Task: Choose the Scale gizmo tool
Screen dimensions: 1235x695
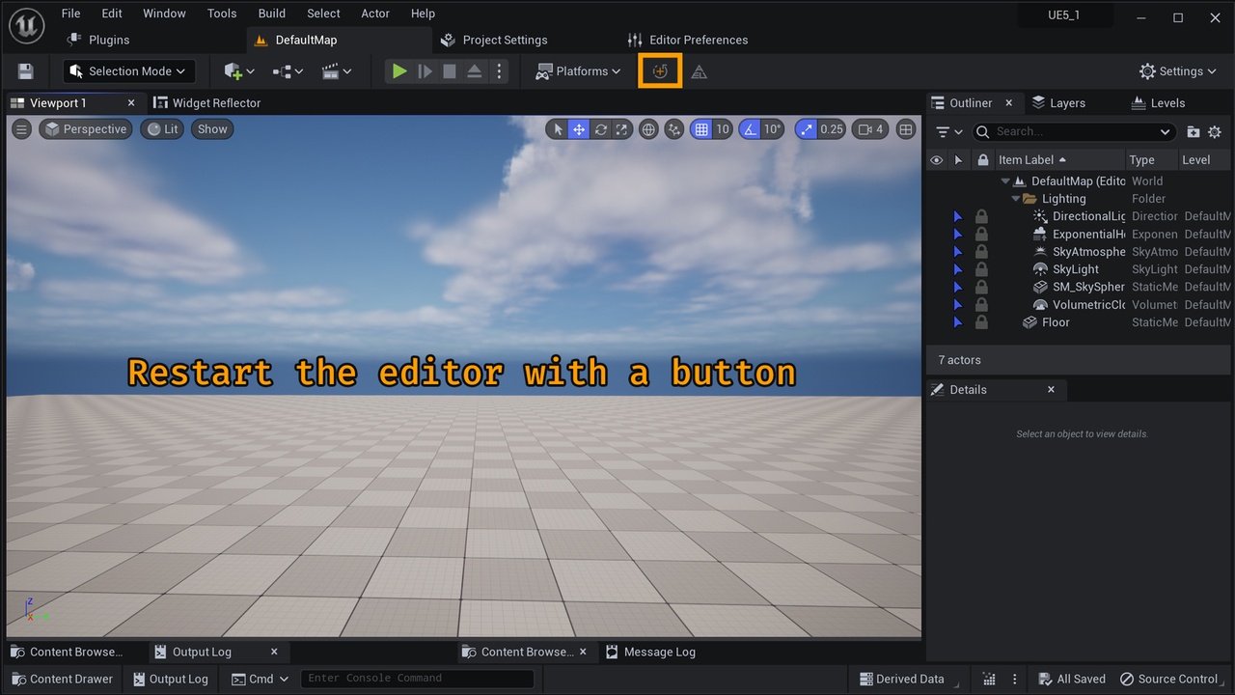Action: coord(622,129)
